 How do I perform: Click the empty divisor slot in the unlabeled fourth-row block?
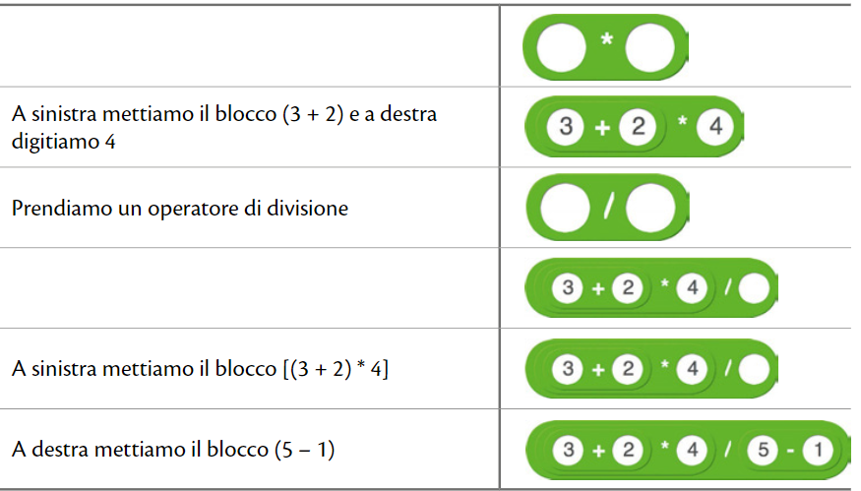[x=752, y=289]
